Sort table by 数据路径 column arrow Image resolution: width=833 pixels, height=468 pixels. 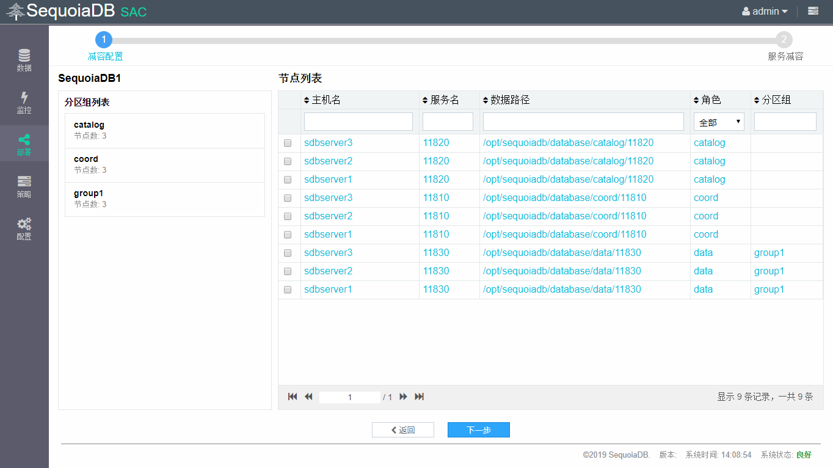[486, 100]
